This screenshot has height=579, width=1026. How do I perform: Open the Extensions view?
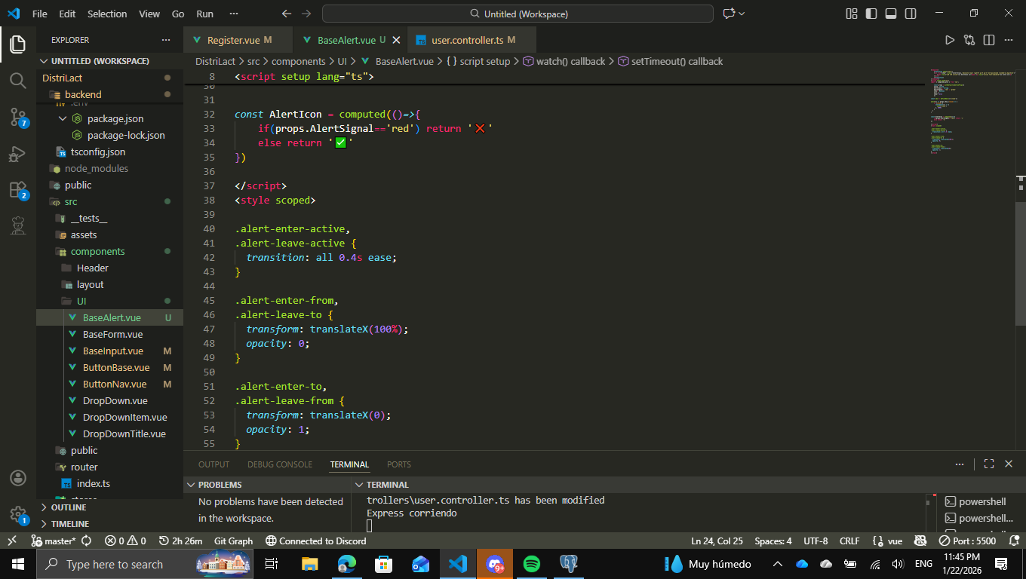pos(18,190)
